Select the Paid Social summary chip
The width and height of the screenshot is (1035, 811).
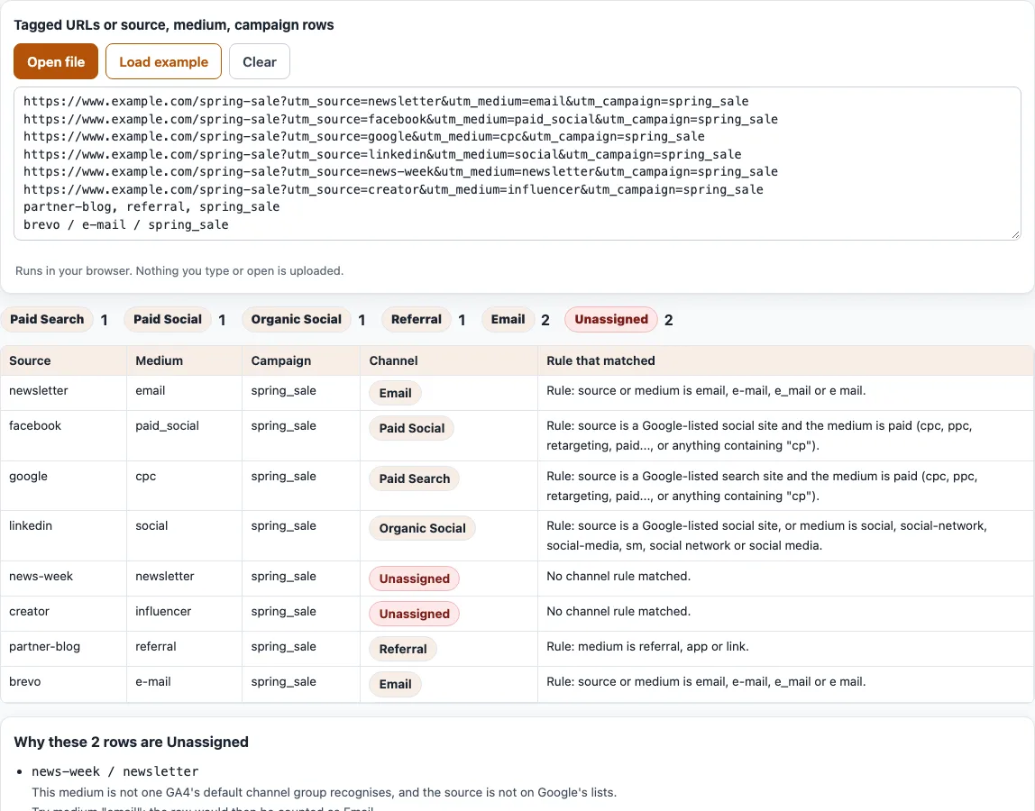point(168,319)
